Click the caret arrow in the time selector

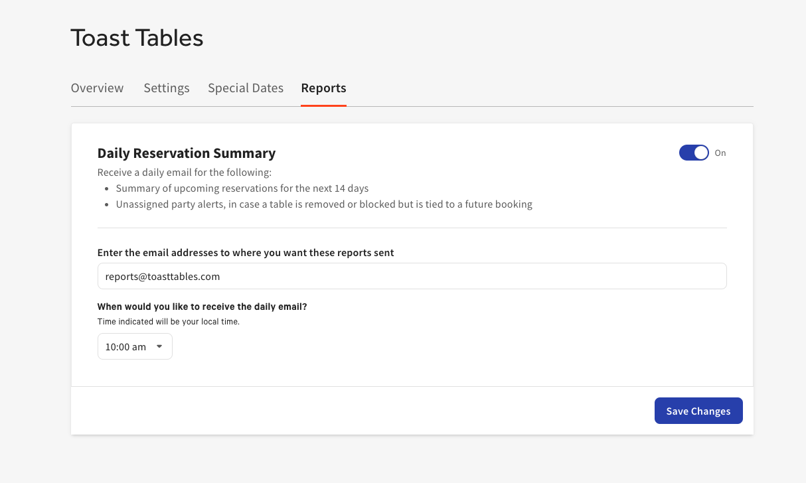click(159, 346)
